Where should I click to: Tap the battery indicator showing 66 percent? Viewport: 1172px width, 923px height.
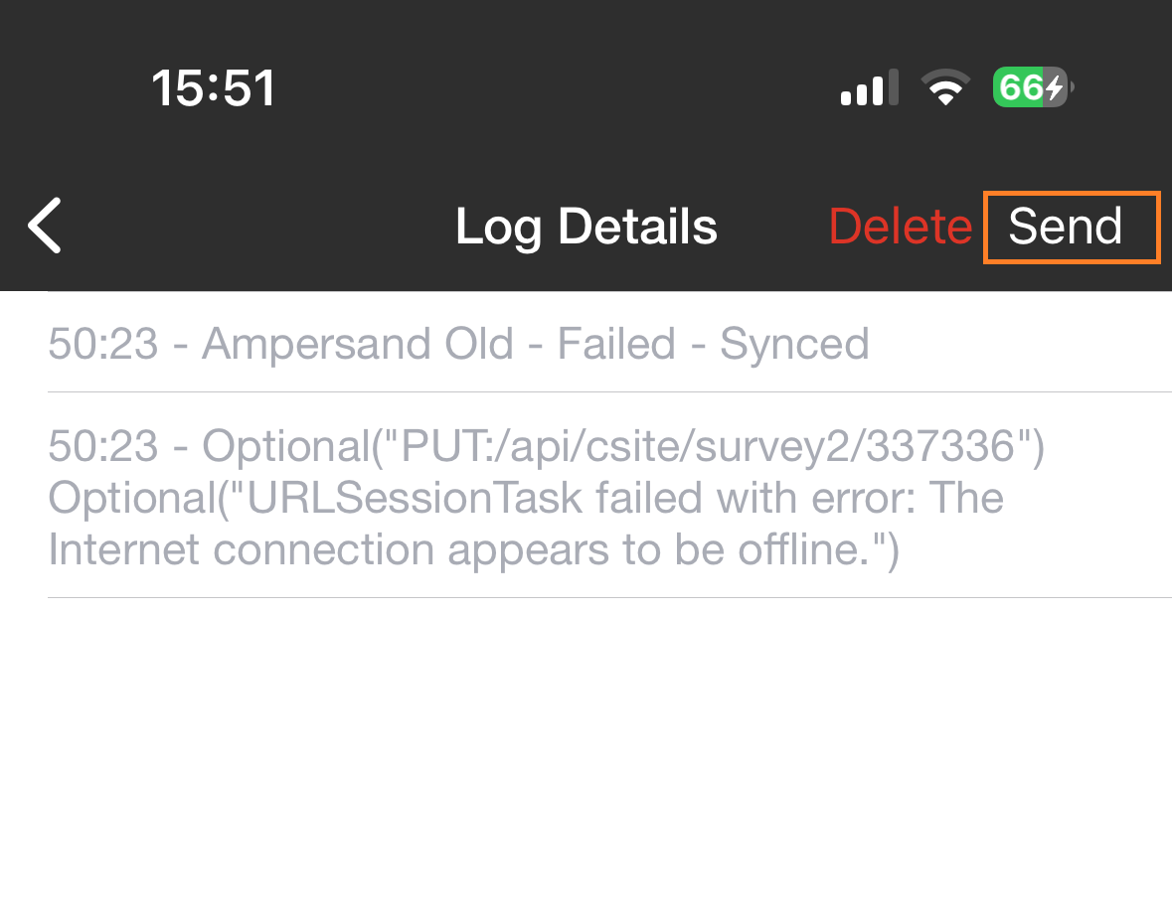[x=1030, y=87]
